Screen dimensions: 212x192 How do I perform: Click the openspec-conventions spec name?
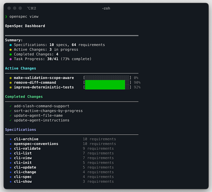pos(36,144)
